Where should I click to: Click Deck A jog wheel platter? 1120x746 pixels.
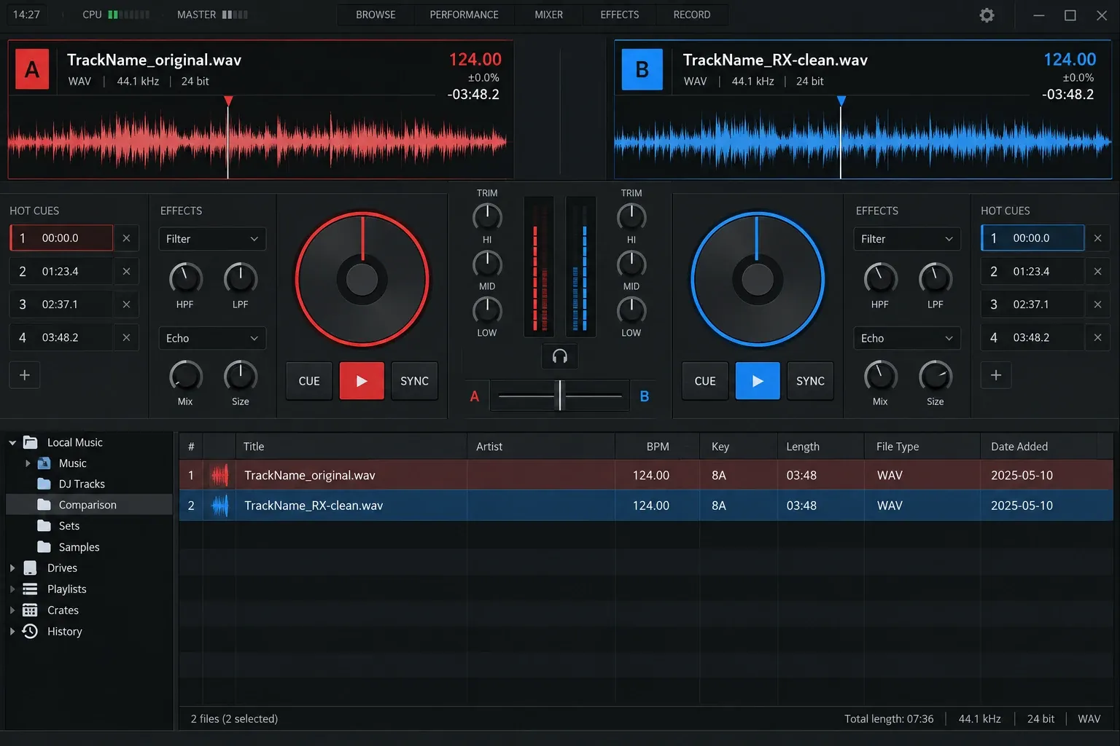tap(362, 280)
